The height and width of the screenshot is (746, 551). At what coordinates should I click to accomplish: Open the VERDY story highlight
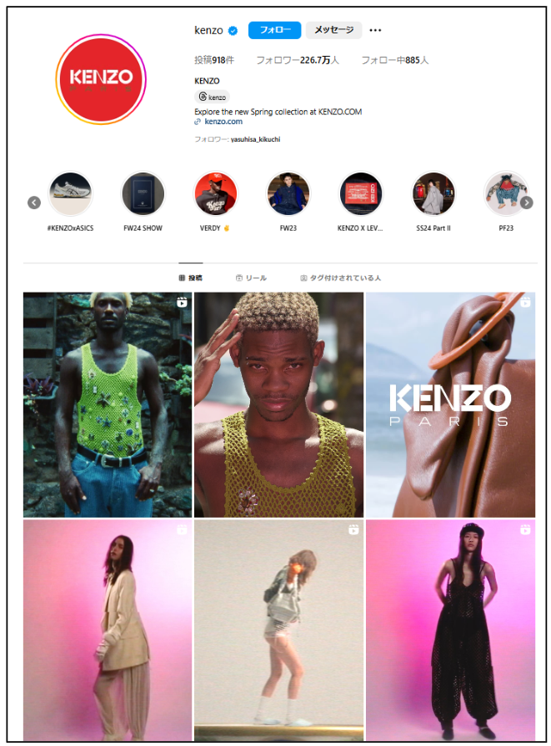(216, 193)
